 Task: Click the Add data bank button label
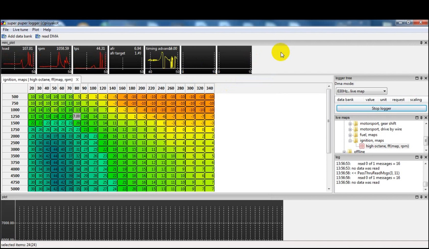coord(20,36)
